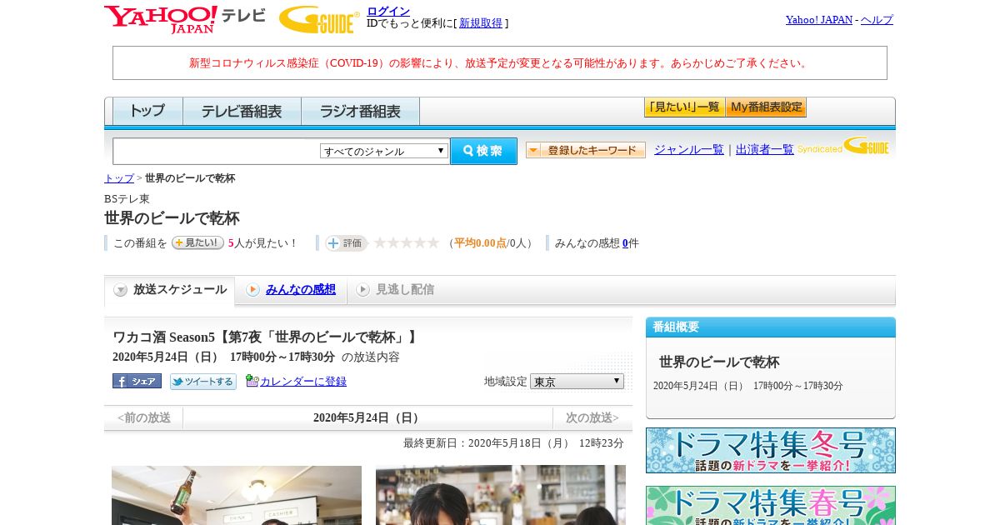Screen dimensions: 1000x525
Task: Click the title ワカコ酒 Season5 heading
Action: click(x=266, y=337)
